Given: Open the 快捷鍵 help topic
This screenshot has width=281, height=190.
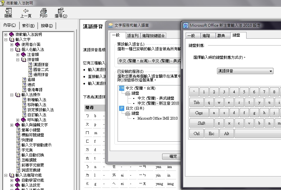Looking at the screenshot, I should 27,140.
